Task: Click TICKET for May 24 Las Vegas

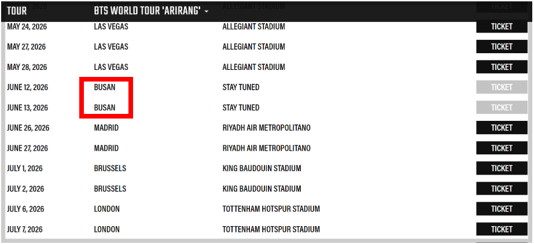Action: click(502, 27)
